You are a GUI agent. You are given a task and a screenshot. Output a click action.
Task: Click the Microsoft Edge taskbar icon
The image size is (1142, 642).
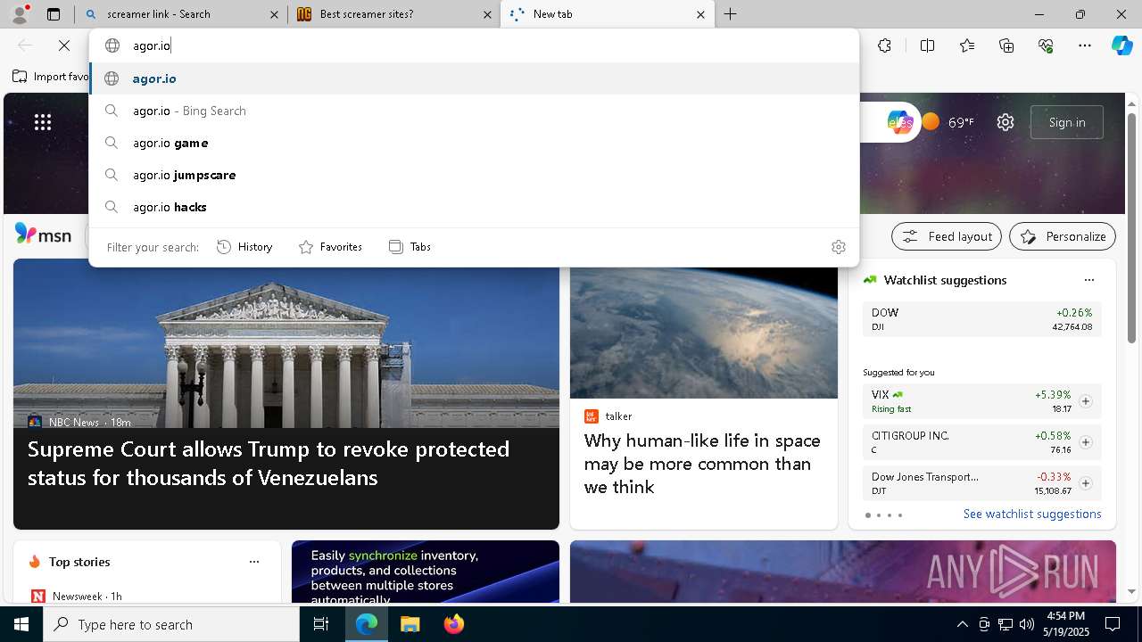click(x=367, y=624)
